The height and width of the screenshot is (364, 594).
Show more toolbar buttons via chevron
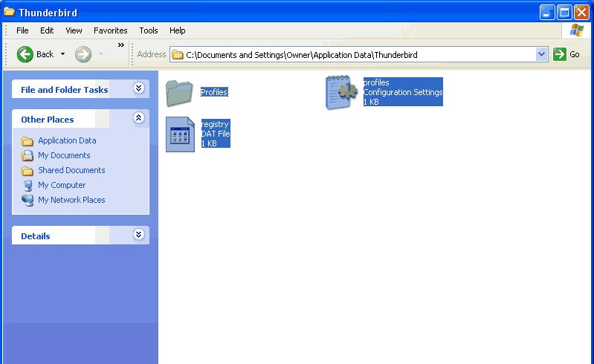(121, 45)
